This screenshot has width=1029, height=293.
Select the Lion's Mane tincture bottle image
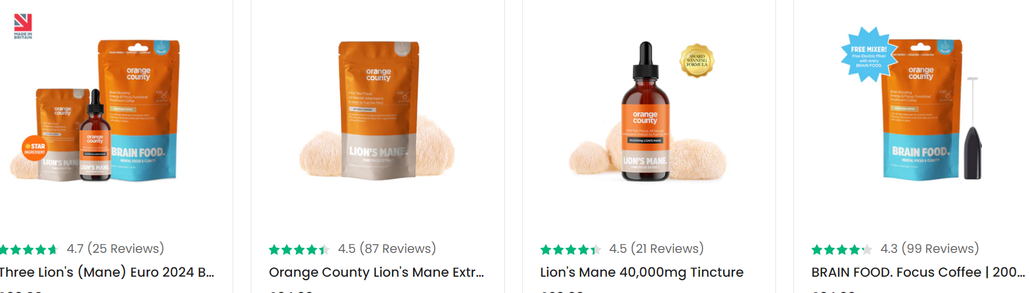(x=646, y=110)
